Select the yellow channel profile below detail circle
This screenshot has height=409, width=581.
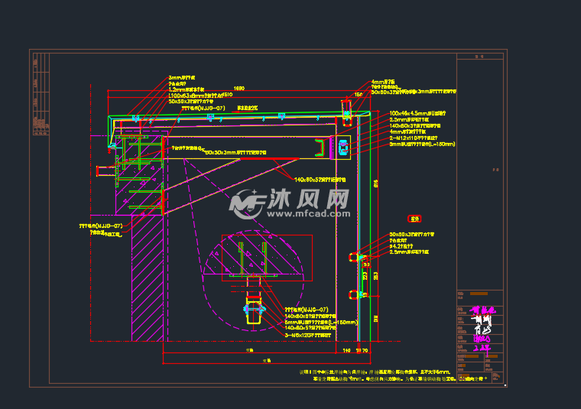pyautogui.click(x=254, y=312)
